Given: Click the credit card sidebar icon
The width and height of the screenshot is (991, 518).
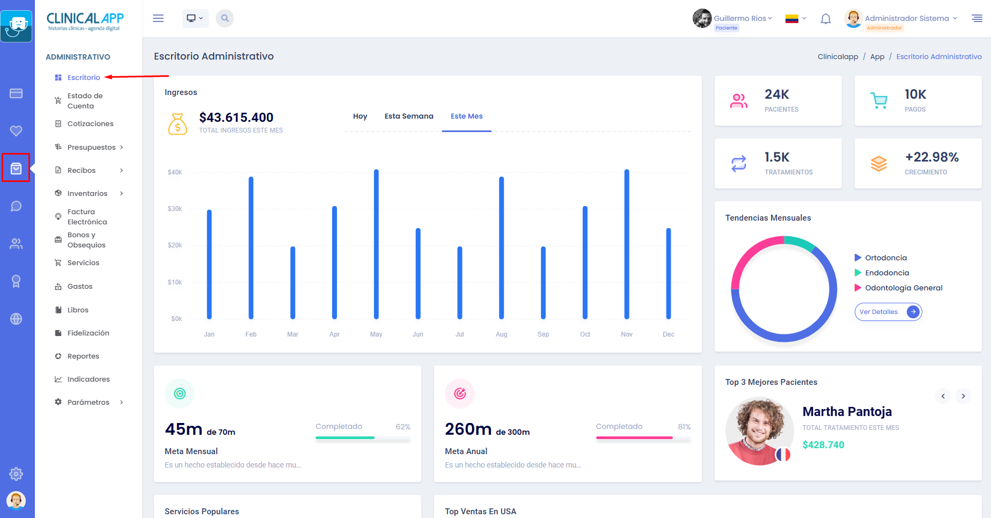Looking at the screenshot, I should click(x=16, y=93).
